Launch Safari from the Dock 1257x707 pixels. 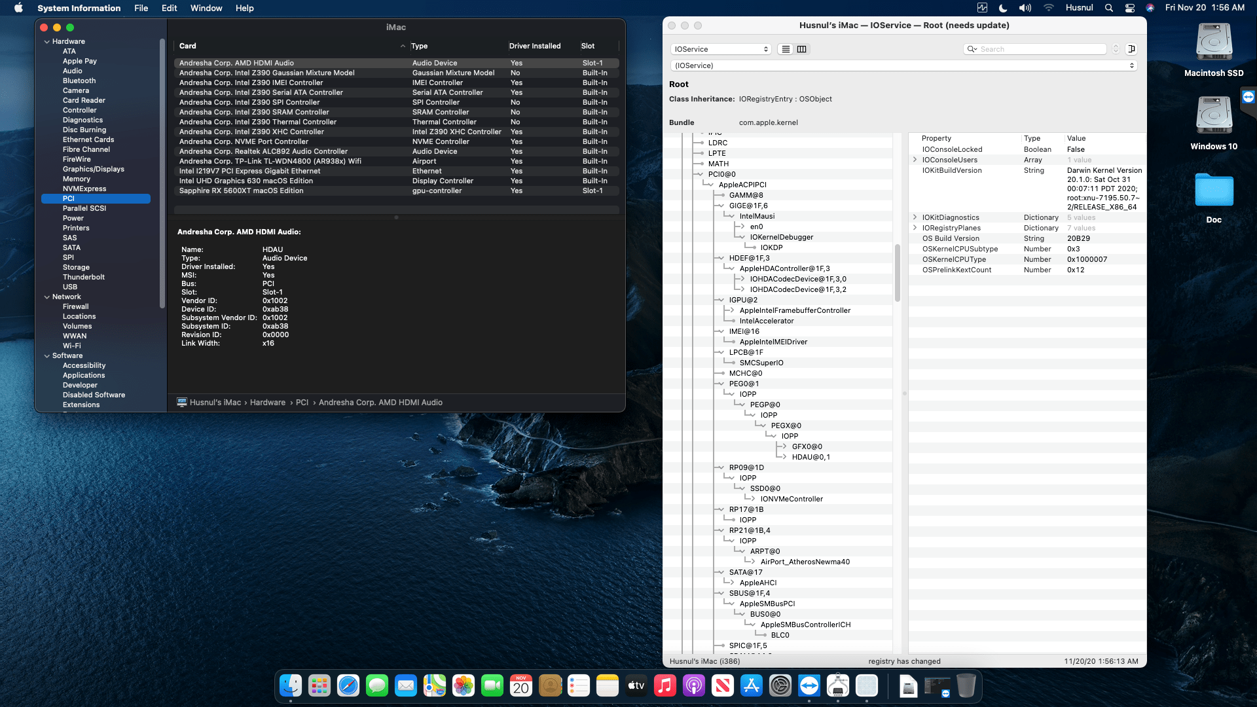pyautogui.click(x=347, y=686)
